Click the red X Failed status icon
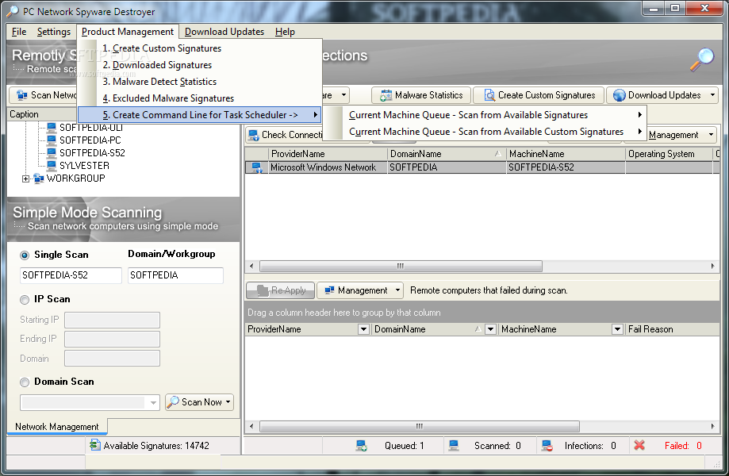Image resolution: width=729 pixels, height=476 pixels. 639,445
